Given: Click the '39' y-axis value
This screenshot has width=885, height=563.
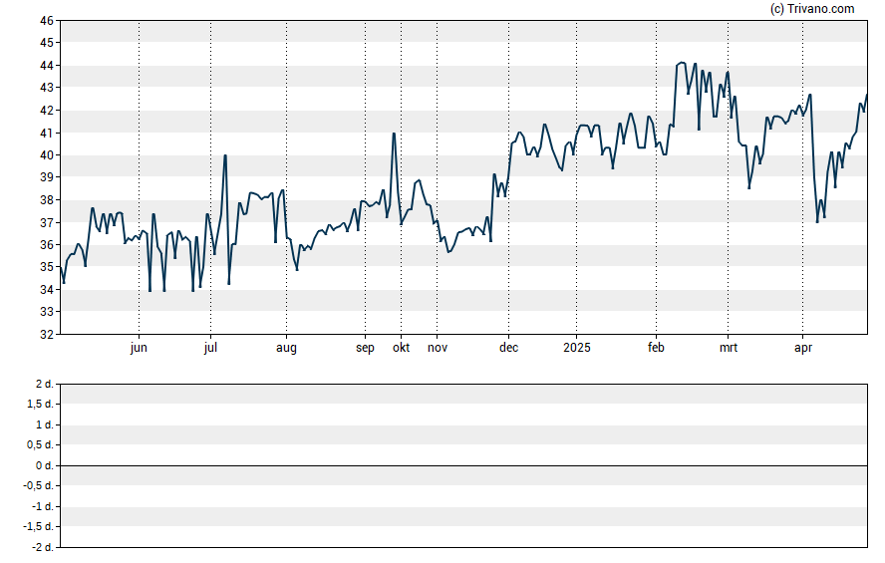Looking at the screenshot, I should [47, 177].
